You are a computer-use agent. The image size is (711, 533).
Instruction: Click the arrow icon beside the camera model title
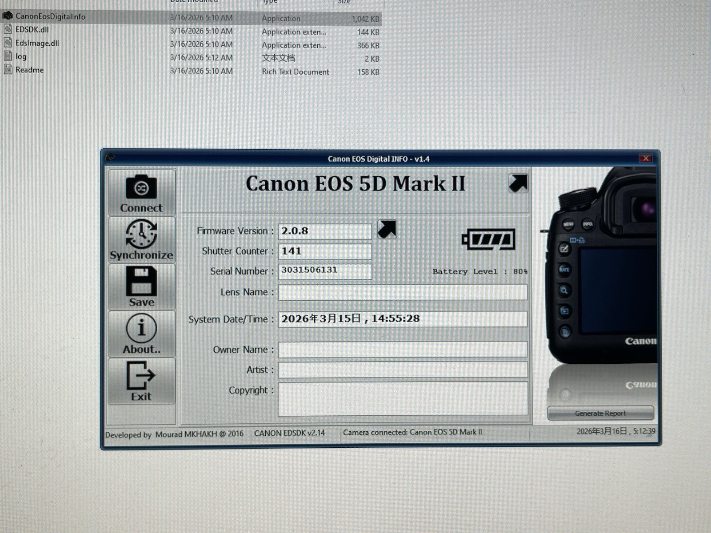tap(518, 183)
